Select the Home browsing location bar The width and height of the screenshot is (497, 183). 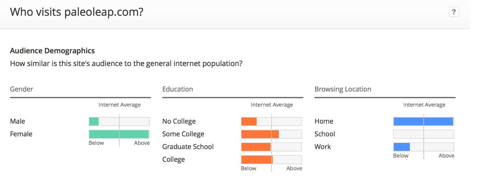click(424, 121)
